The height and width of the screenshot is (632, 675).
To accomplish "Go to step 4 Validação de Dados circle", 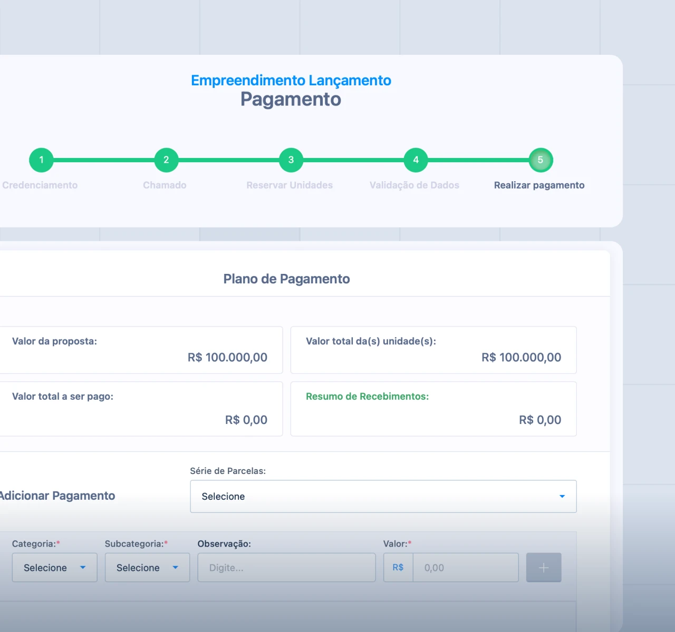I will (416, 160).
